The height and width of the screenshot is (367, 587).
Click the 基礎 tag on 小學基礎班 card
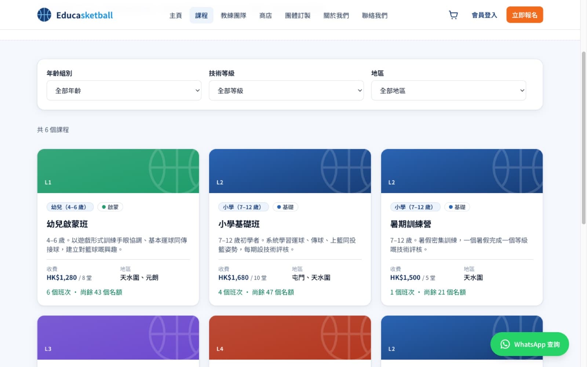tap(285, 207)
